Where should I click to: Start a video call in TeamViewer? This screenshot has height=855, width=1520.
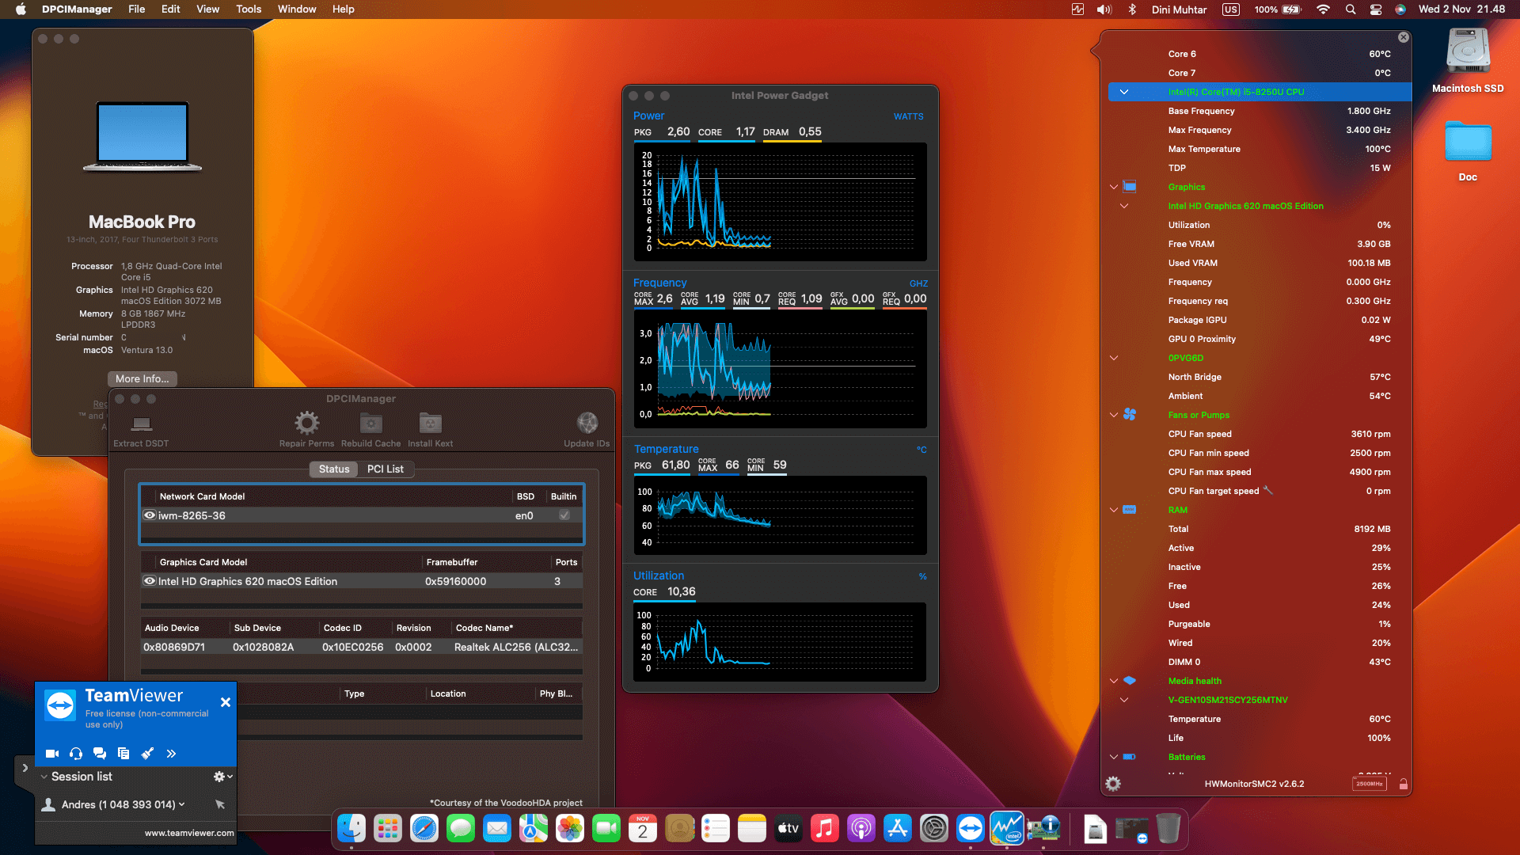click(52, 754)
